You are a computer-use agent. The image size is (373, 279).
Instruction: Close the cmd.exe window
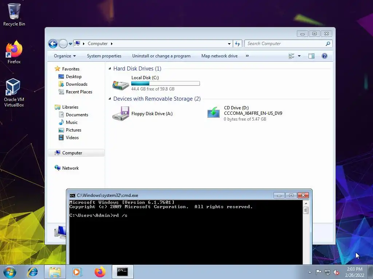pyautogui.click(x=303, y=195)
